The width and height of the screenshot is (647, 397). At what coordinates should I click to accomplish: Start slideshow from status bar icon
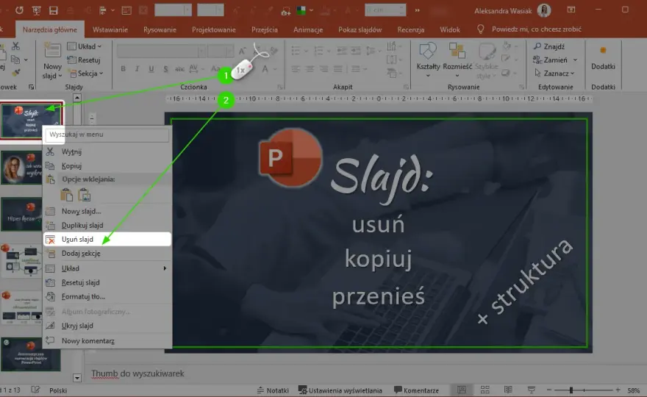[x=532, y=390]
